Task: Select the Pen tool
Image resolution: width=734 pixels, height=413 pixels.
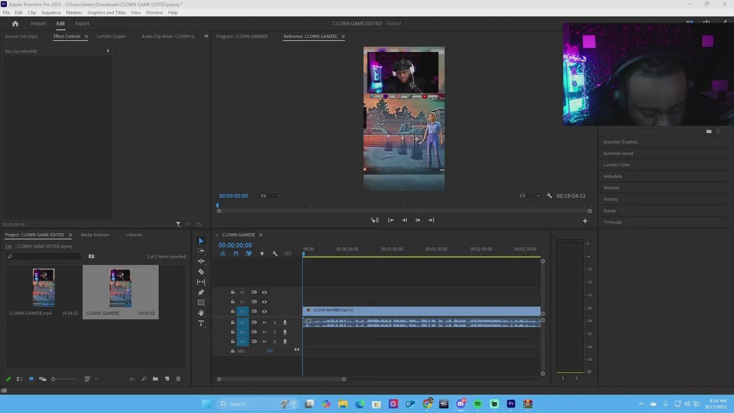Action: [x=201, y=292]
